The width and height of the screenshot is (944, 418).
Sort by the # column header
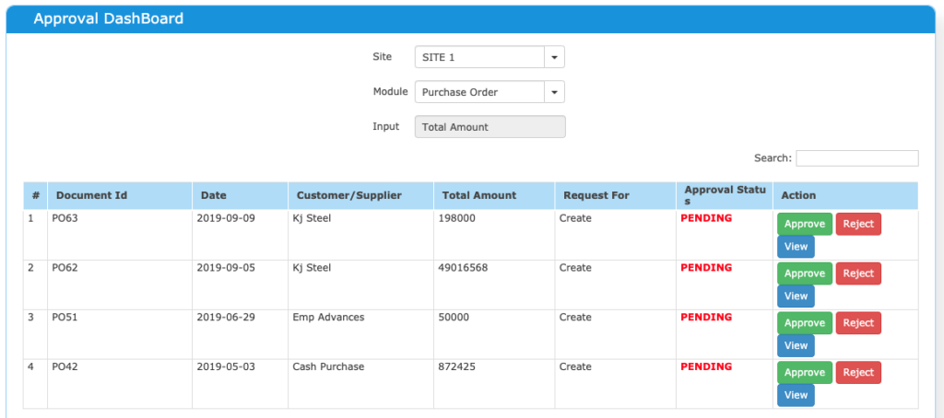[x=36, y=195]
